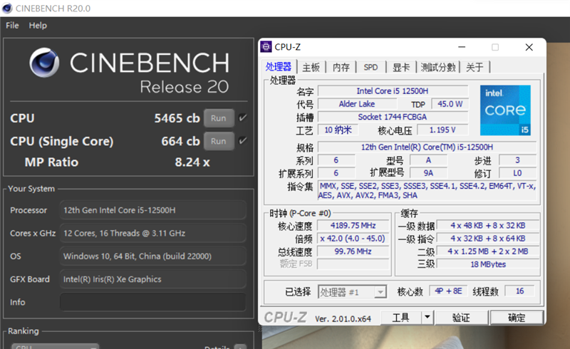This screenshot has width=570, height=349.
Task: Click the TDP value 45.0 W
Action: click(450, 104)
